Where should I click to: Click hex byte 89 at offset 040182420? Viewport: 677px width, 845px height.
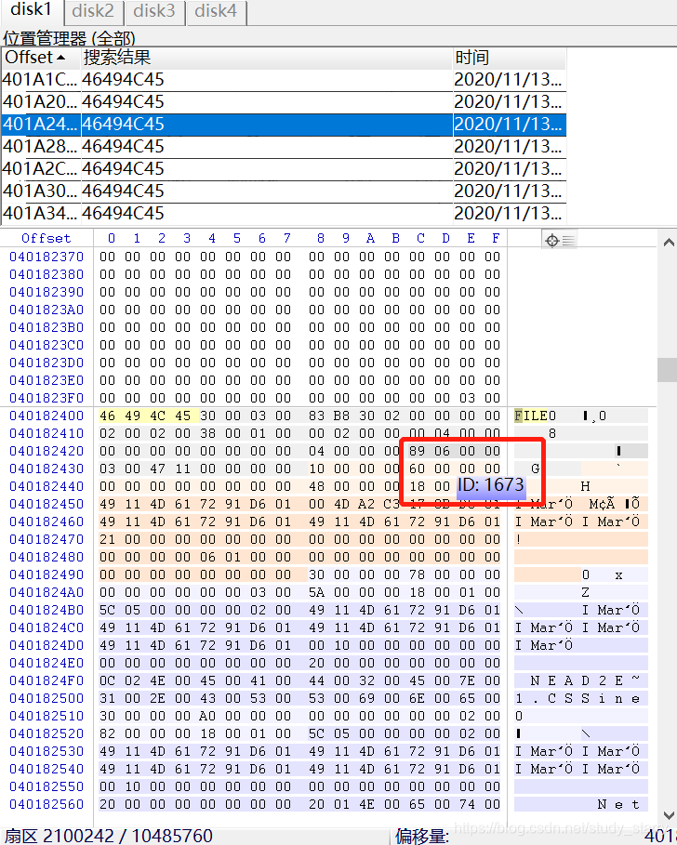point(417,451)
